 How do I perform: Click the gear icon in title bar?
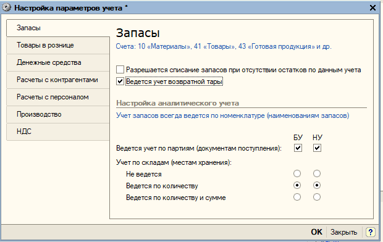pyautogui.click(x=7, y=7)
